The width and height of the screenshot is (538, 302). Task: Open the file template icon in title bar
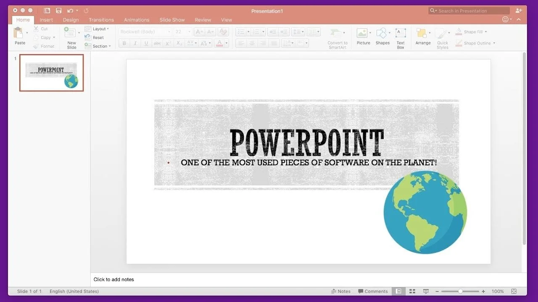point(47,10)
